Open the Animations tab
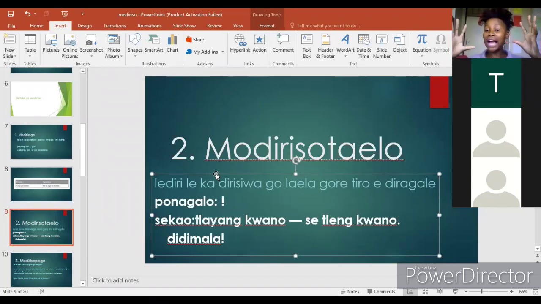 [149, 26]
